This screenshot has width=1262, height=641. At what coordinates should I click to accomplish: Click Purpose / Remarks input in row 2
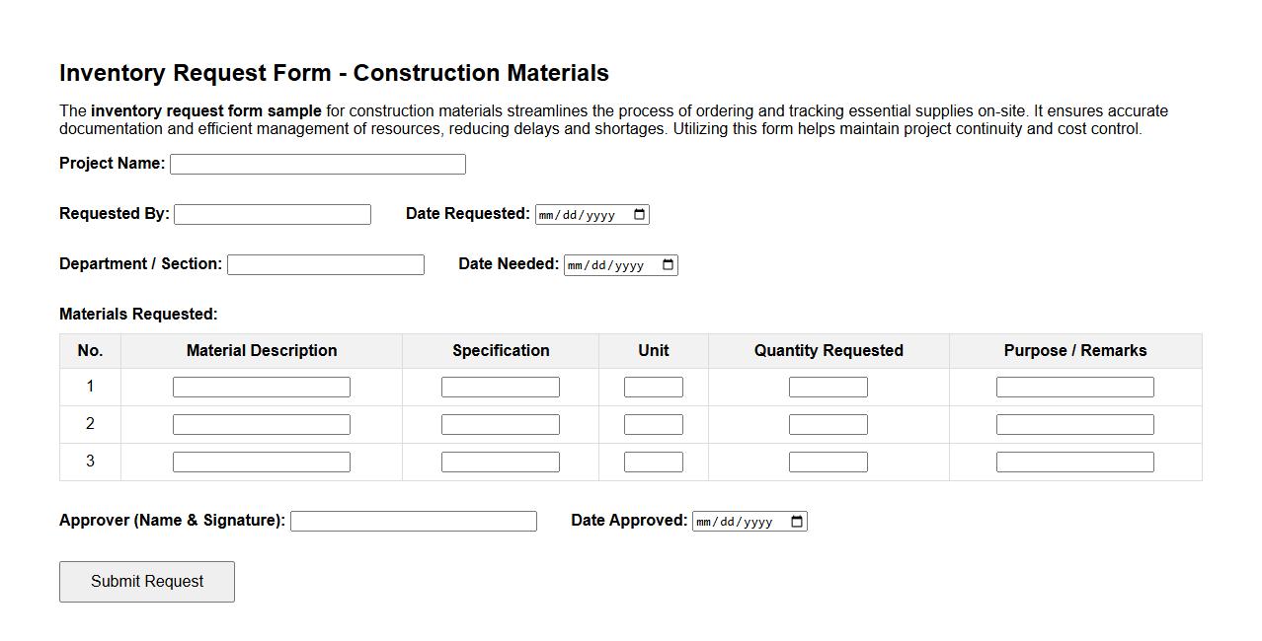pyautogui.click(x=1074, y=423)
